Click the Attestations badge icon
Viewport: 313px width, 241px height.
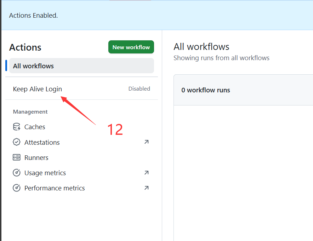(17, 142)
